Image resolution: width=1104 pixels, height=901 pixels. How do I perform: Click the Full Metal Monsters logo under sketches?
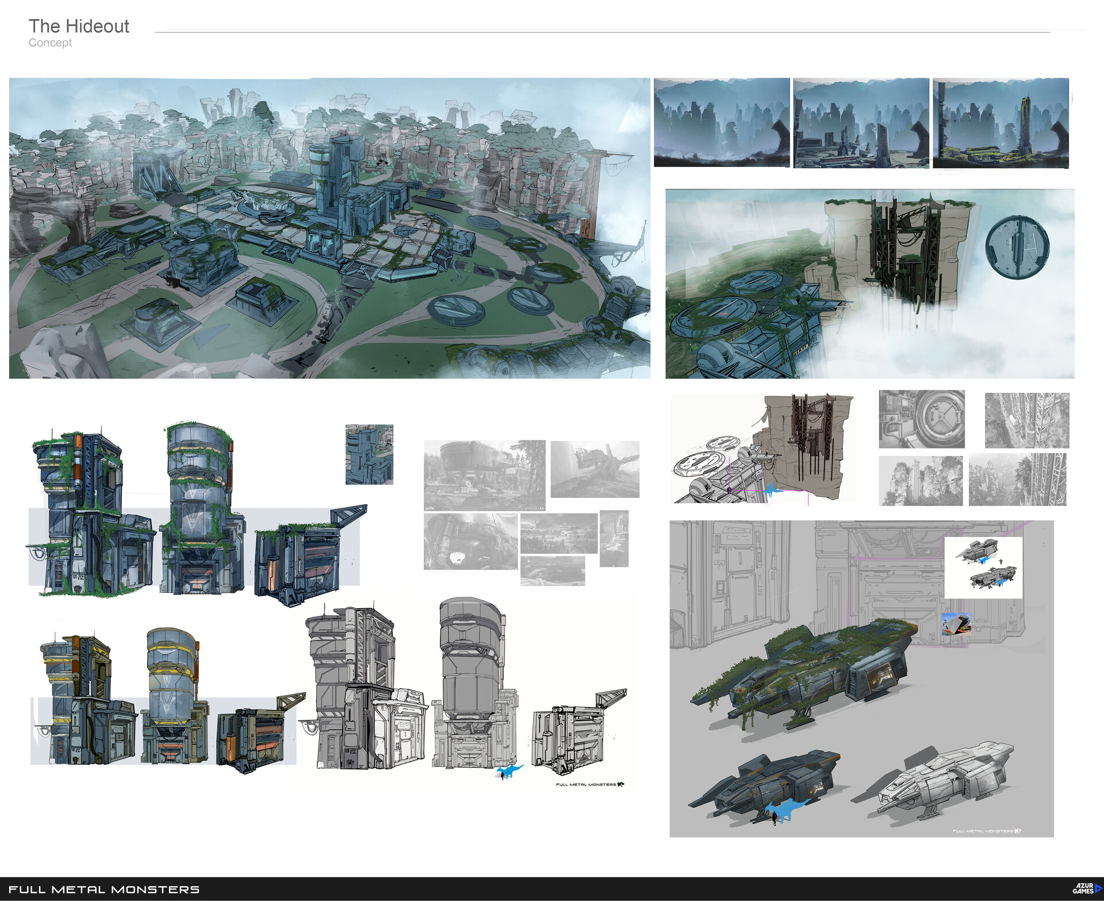point(589,784)
